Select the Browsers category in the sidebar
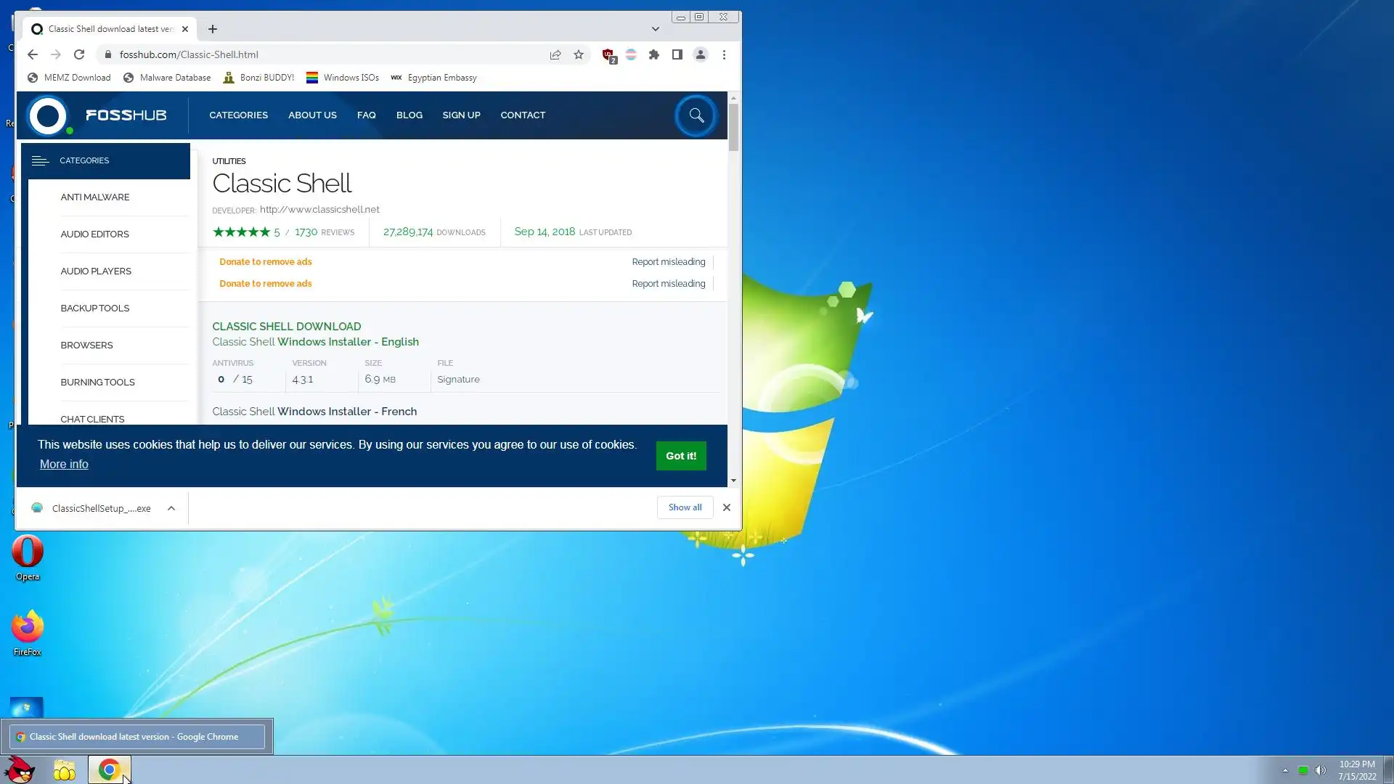Viewport: 1394px width, 784px height. point(86,346)
